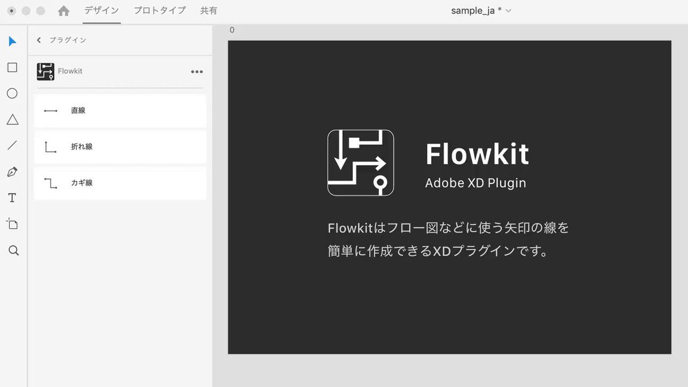The height and width of the screenshot is (387, 688).
Task: Open Flowkit more options (three dots)
Action: point(197,72)
